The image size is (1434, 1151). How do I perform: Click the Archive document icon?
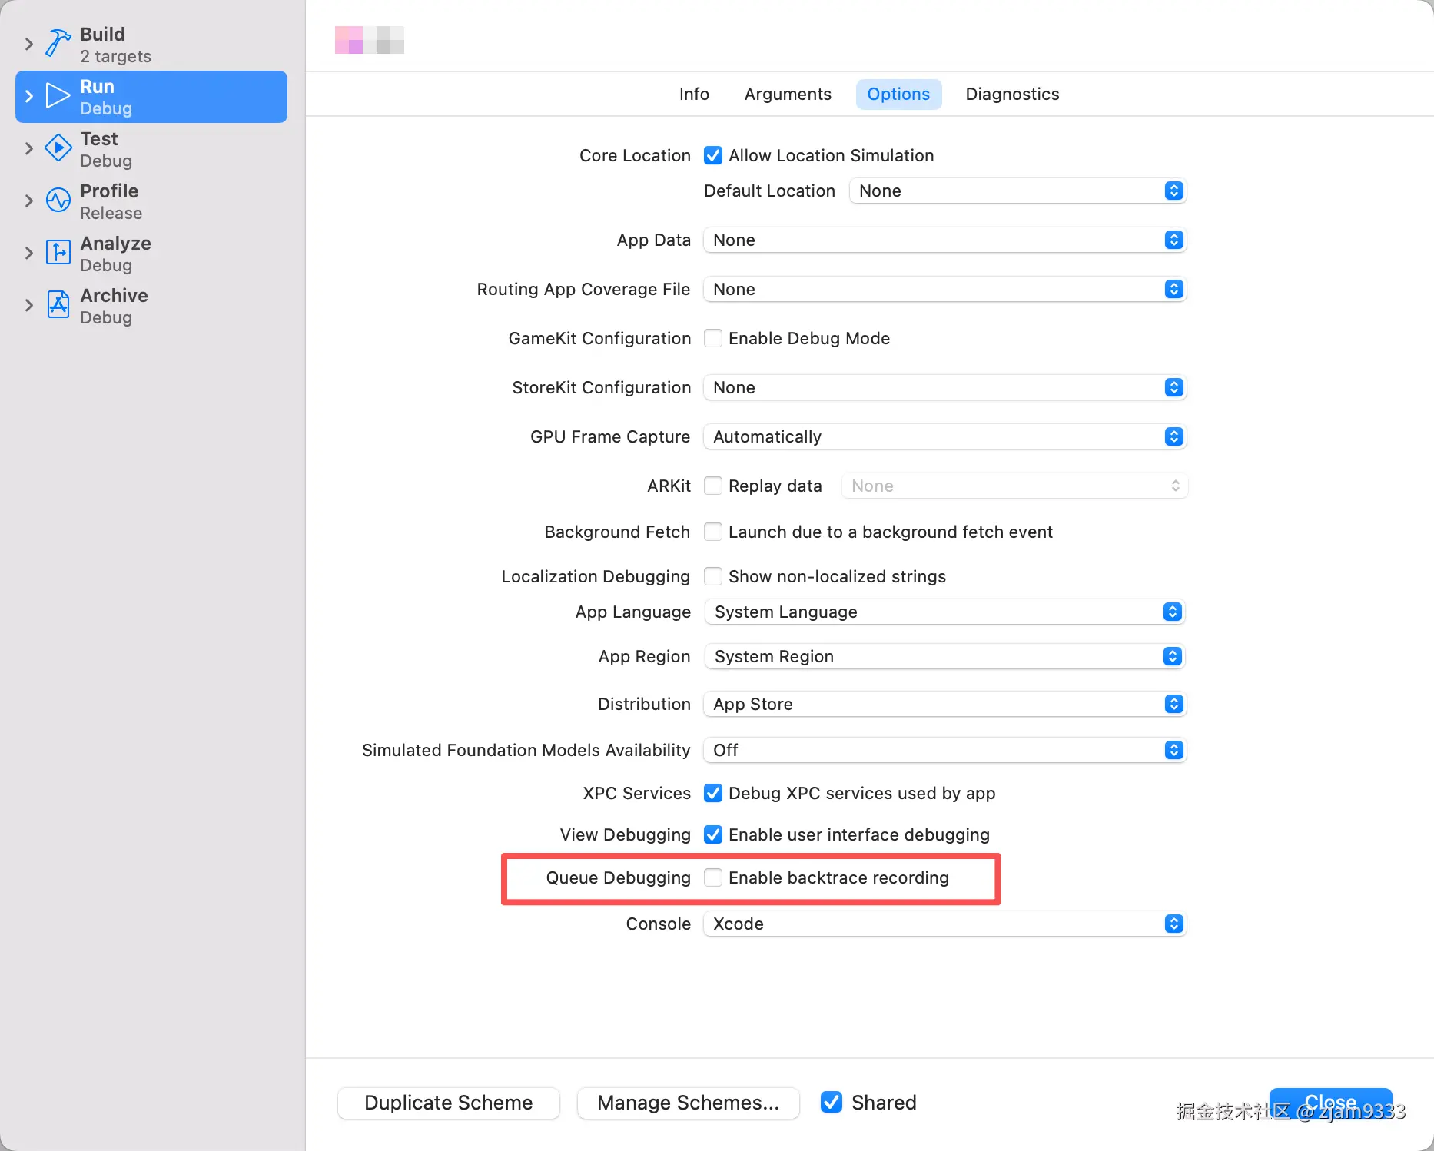[58, 305]
